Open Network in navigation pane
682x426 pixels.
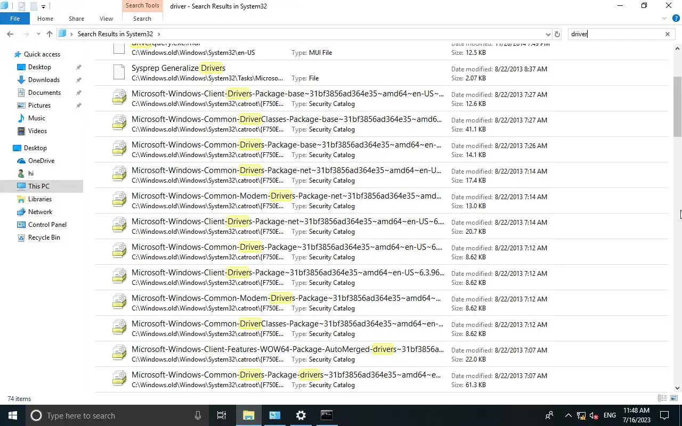click(40, 212)
